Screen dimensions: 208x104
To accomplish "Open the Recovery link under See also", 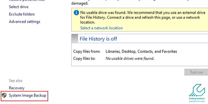I will tap(17, 88).
